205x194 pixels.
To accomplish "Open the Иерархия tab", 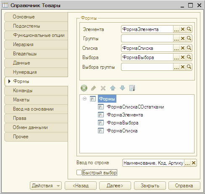I will [36, 44].
